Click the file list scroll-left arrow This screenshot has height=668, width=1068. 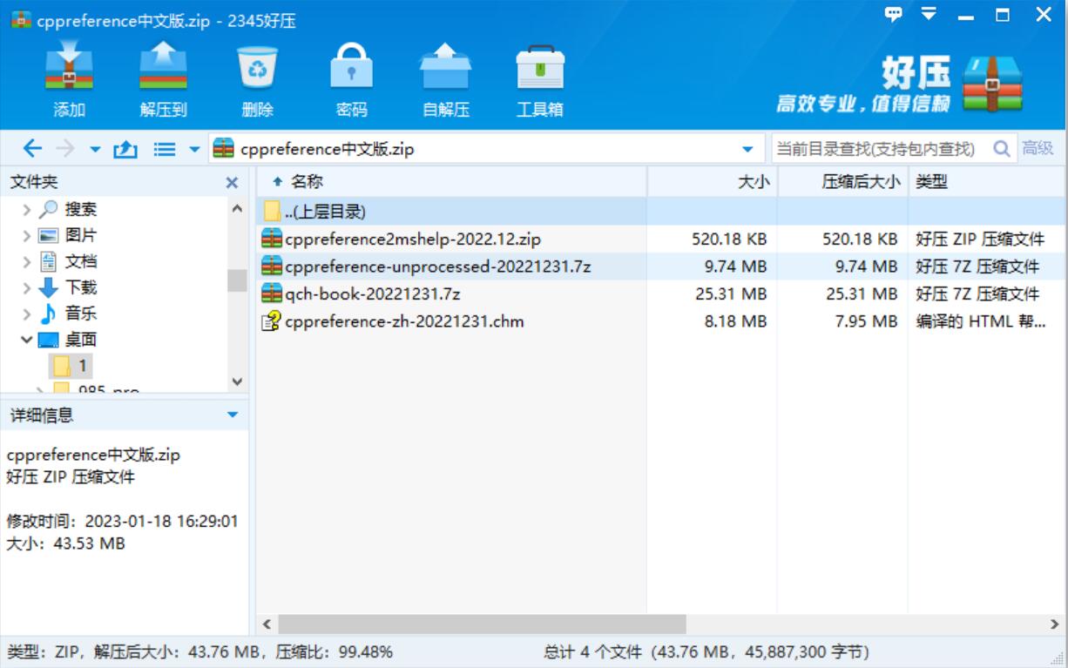267,624
